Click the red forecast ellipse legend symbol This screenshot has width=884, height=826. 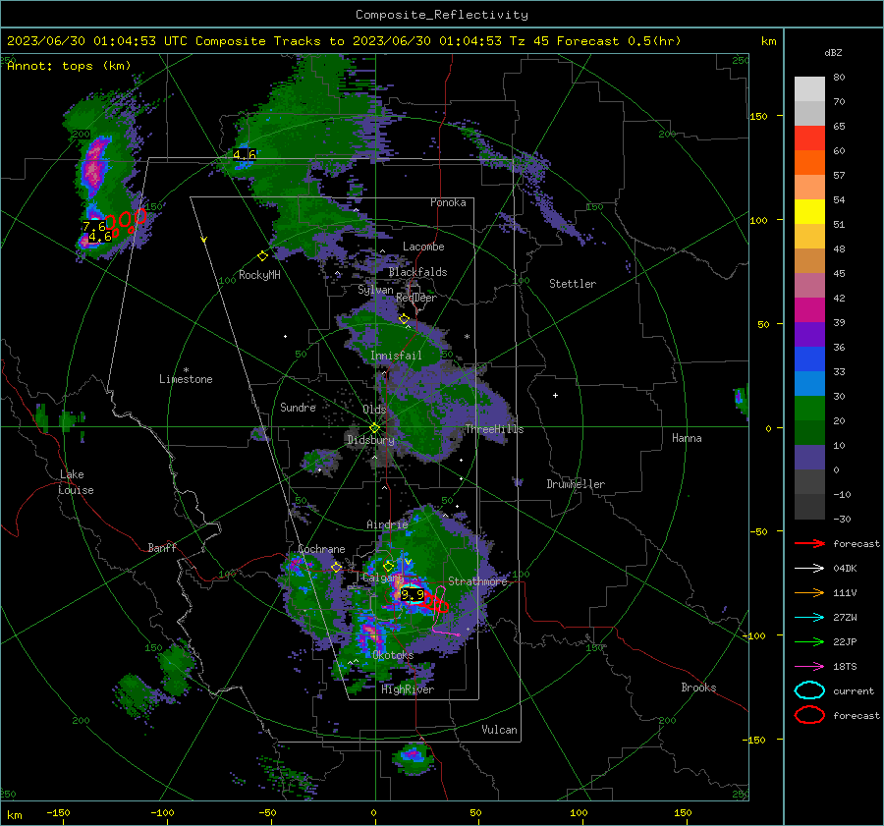tap(809, 715)
